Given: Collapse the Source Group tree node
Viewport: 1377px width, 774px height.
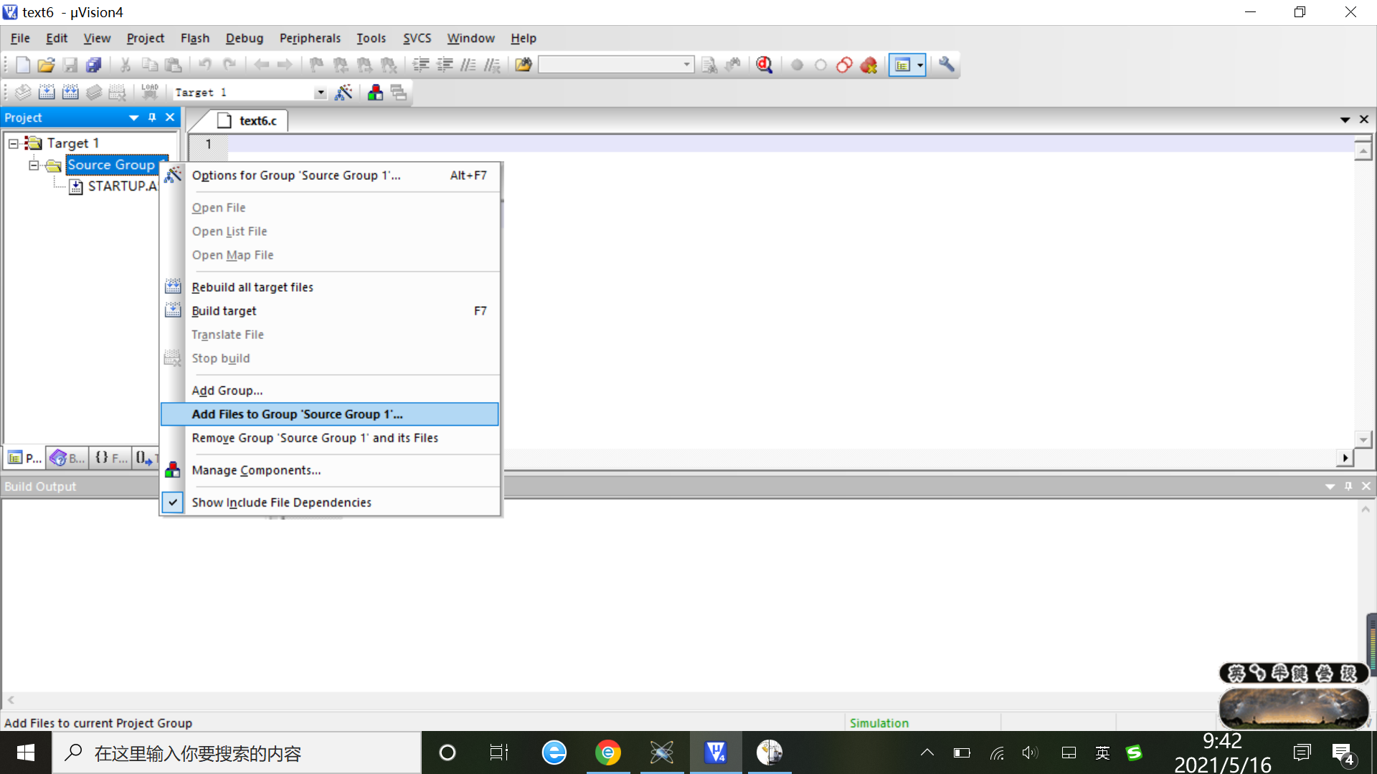Looking at the screenshot, I should [33, 166].
